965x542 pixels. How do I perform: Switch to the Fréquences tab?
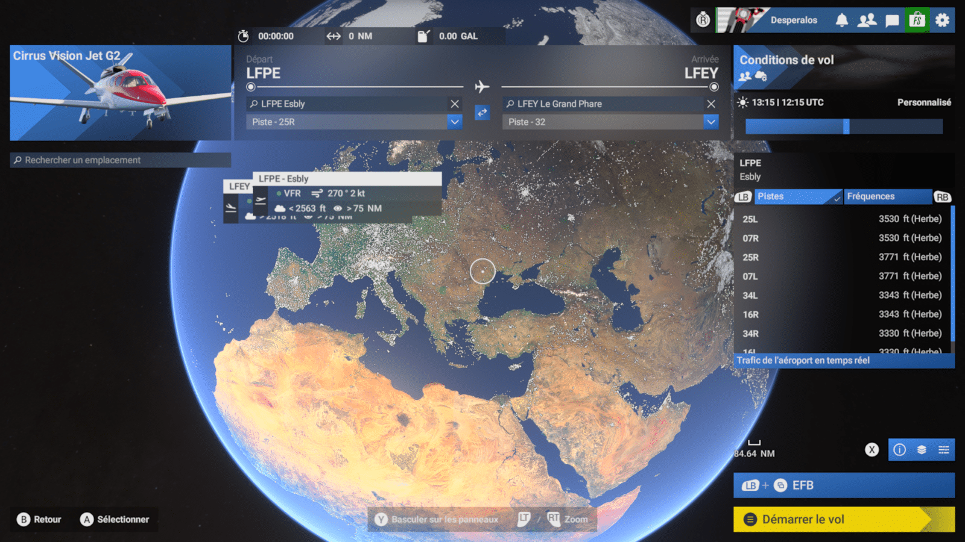pyautogui.click(x=887, y=196)
